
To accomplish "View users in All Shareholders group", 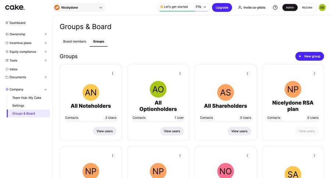I will click(x=239, y=131).
